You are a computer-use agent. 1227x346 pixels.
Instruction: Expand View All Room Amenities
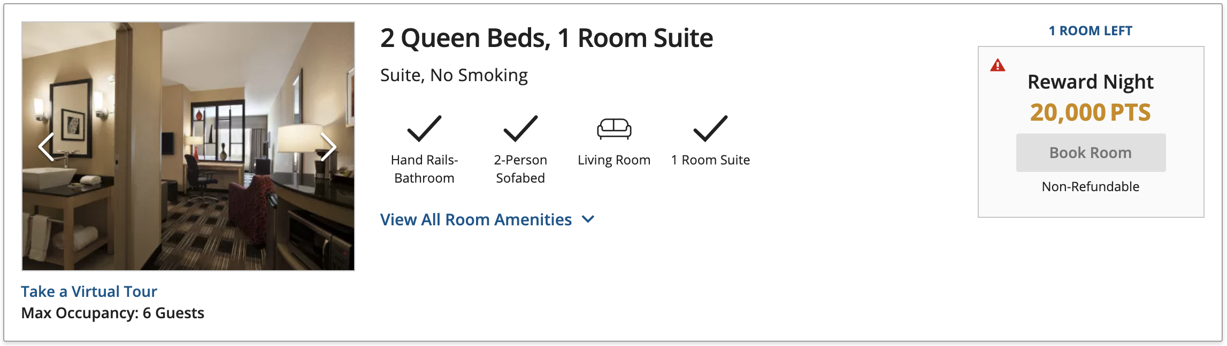[x=475, y=219]
